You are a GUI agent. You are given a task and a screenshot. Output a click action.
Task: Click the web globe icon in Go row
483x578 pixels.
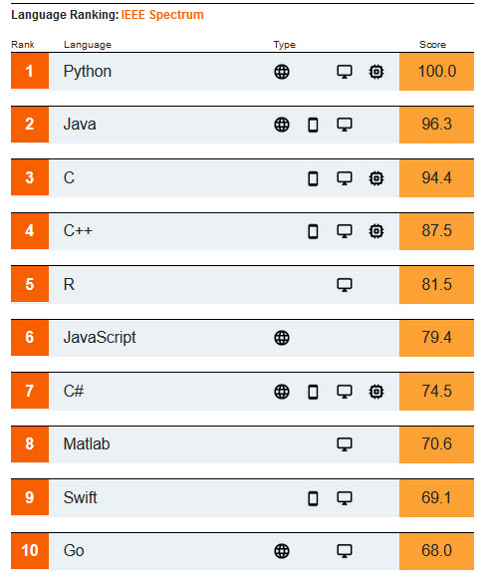click(x=282, y=551)
